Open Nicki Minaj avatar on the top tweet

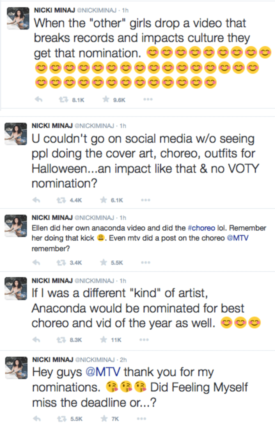coord(18,19)
